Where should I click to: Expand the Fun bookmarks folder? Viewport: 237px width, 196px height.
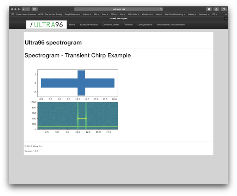coord(123,14)
